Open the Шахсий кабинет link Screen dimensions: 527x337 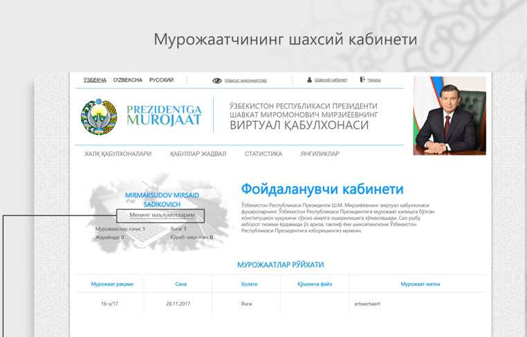[x=330, y=81]
